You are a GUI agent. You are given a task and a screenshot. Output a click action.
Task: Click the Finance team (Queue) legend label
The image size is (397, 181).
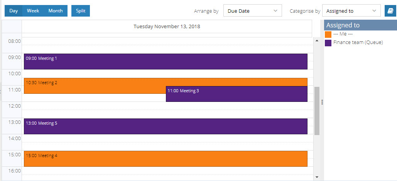(x=358, y=42)
